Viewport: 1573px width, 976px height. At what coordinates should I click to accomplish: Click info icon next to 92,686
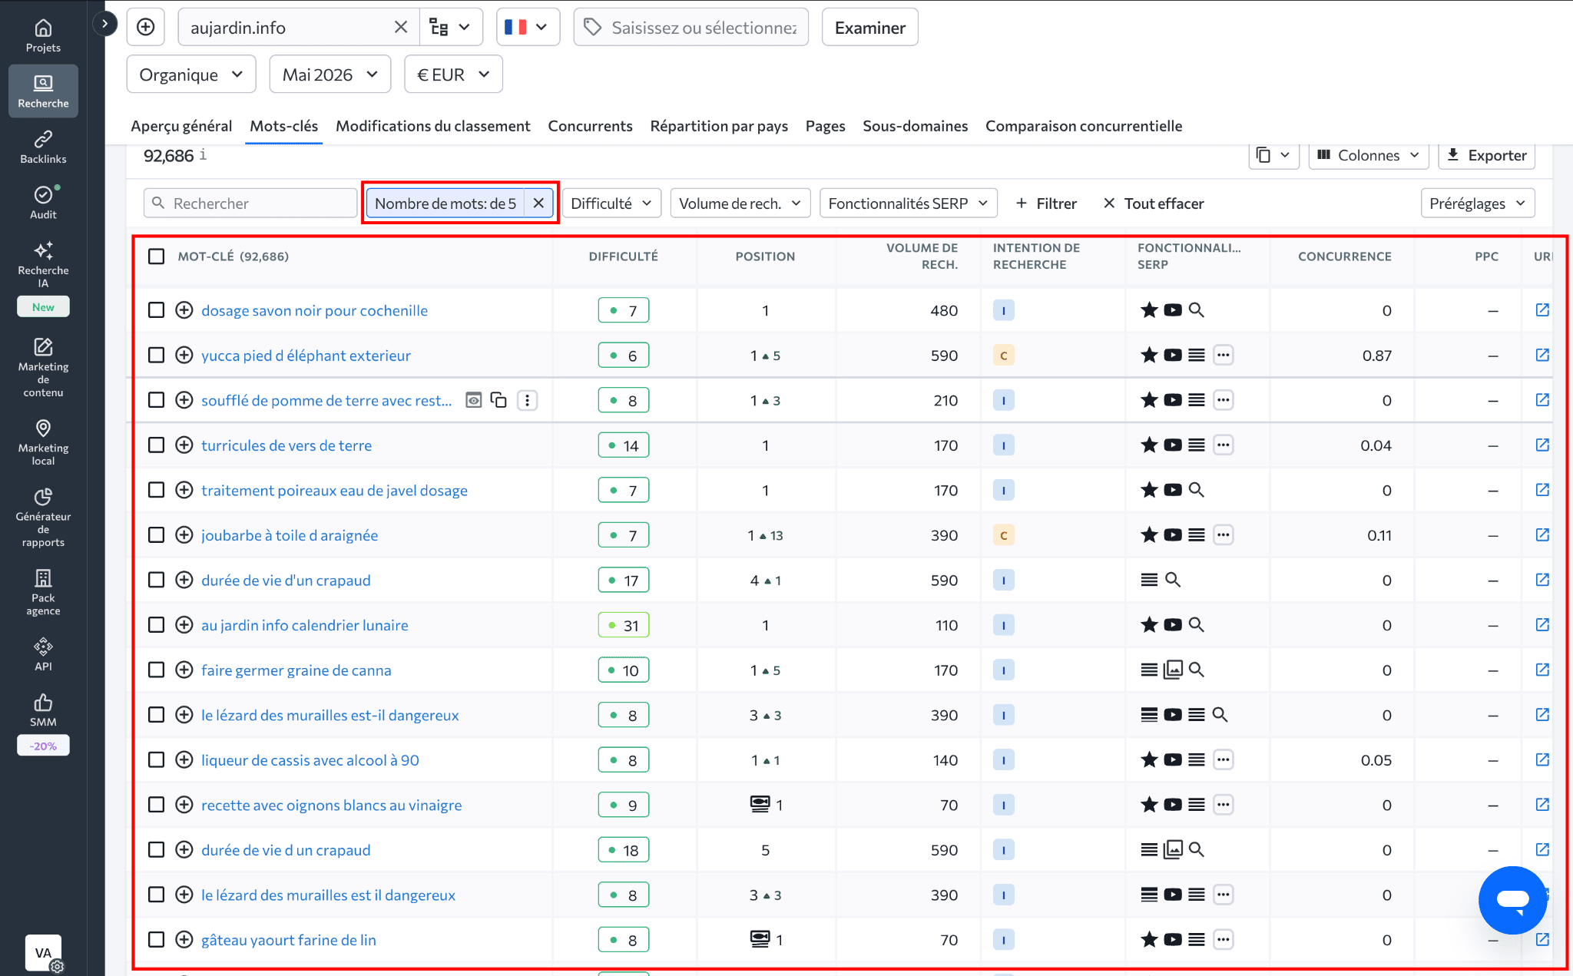[x=203, y=155]
